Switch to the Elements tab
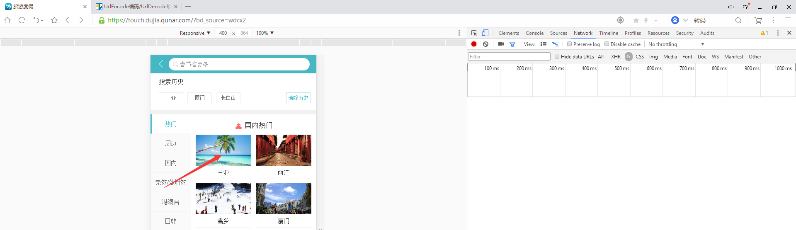796x230 pixels. (x=509, y=33)
